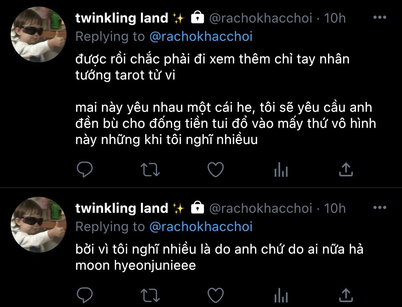This screenshot has height=307, width=402.
Task: Open @rachokhacchoi mention link in first tweet
Action: (x=201, y=37)
